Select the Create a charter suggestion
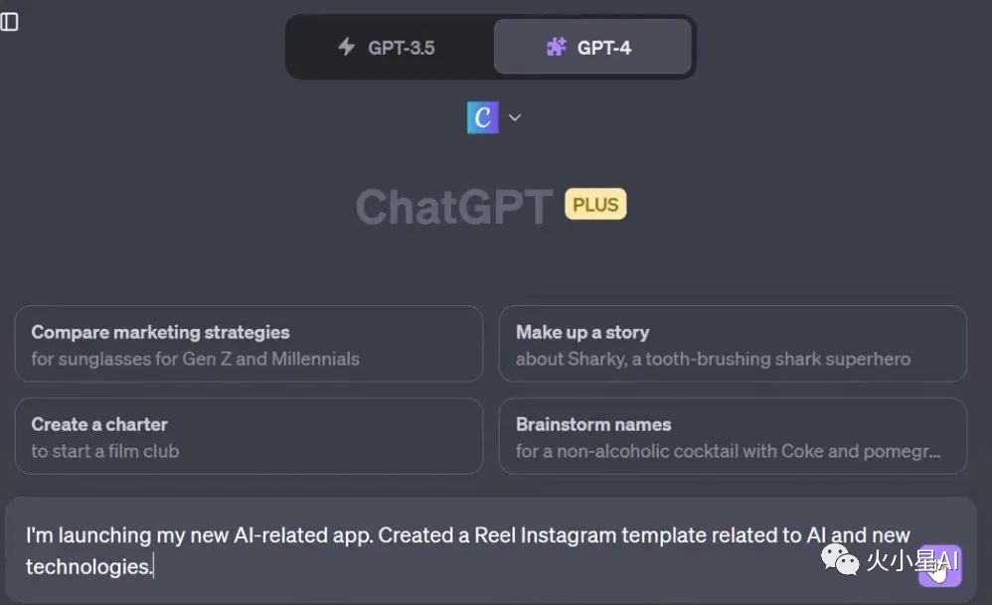 click(248, 436)
